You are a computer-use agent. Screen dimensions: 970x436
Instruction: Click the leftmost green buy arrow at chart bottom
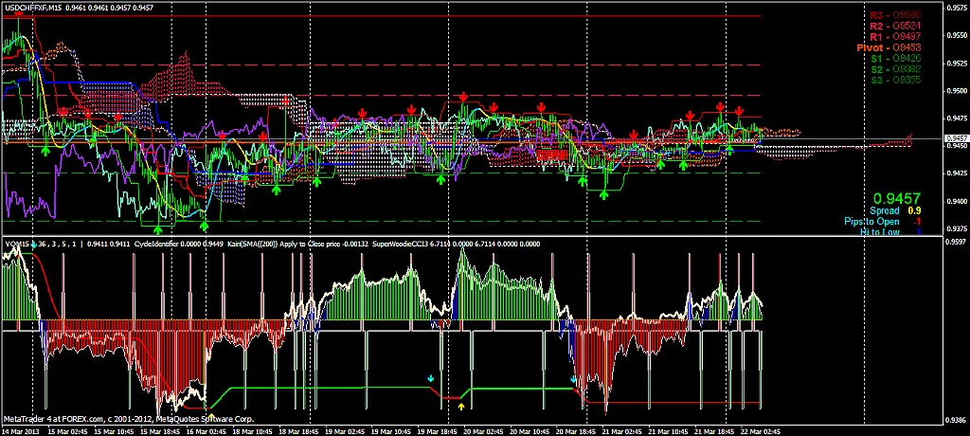pos(158,228)
